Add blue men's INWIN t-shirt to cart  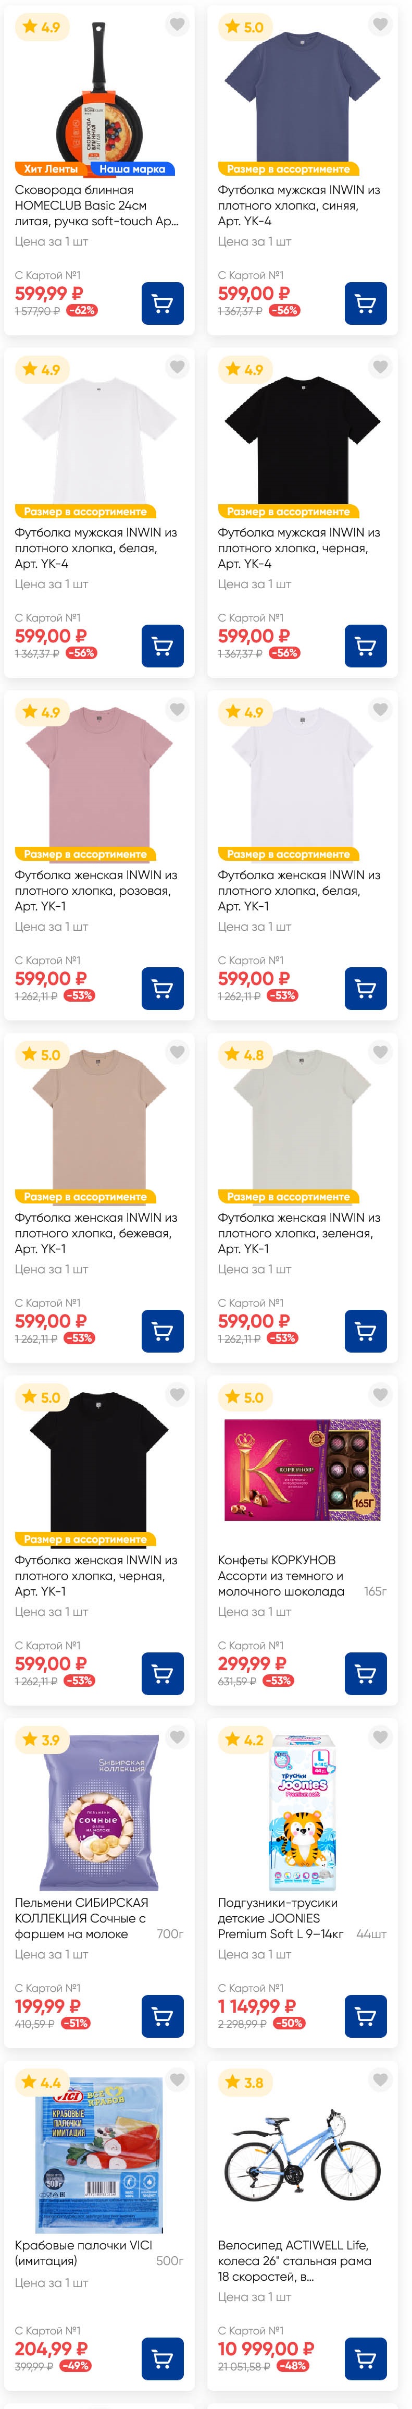365,303
